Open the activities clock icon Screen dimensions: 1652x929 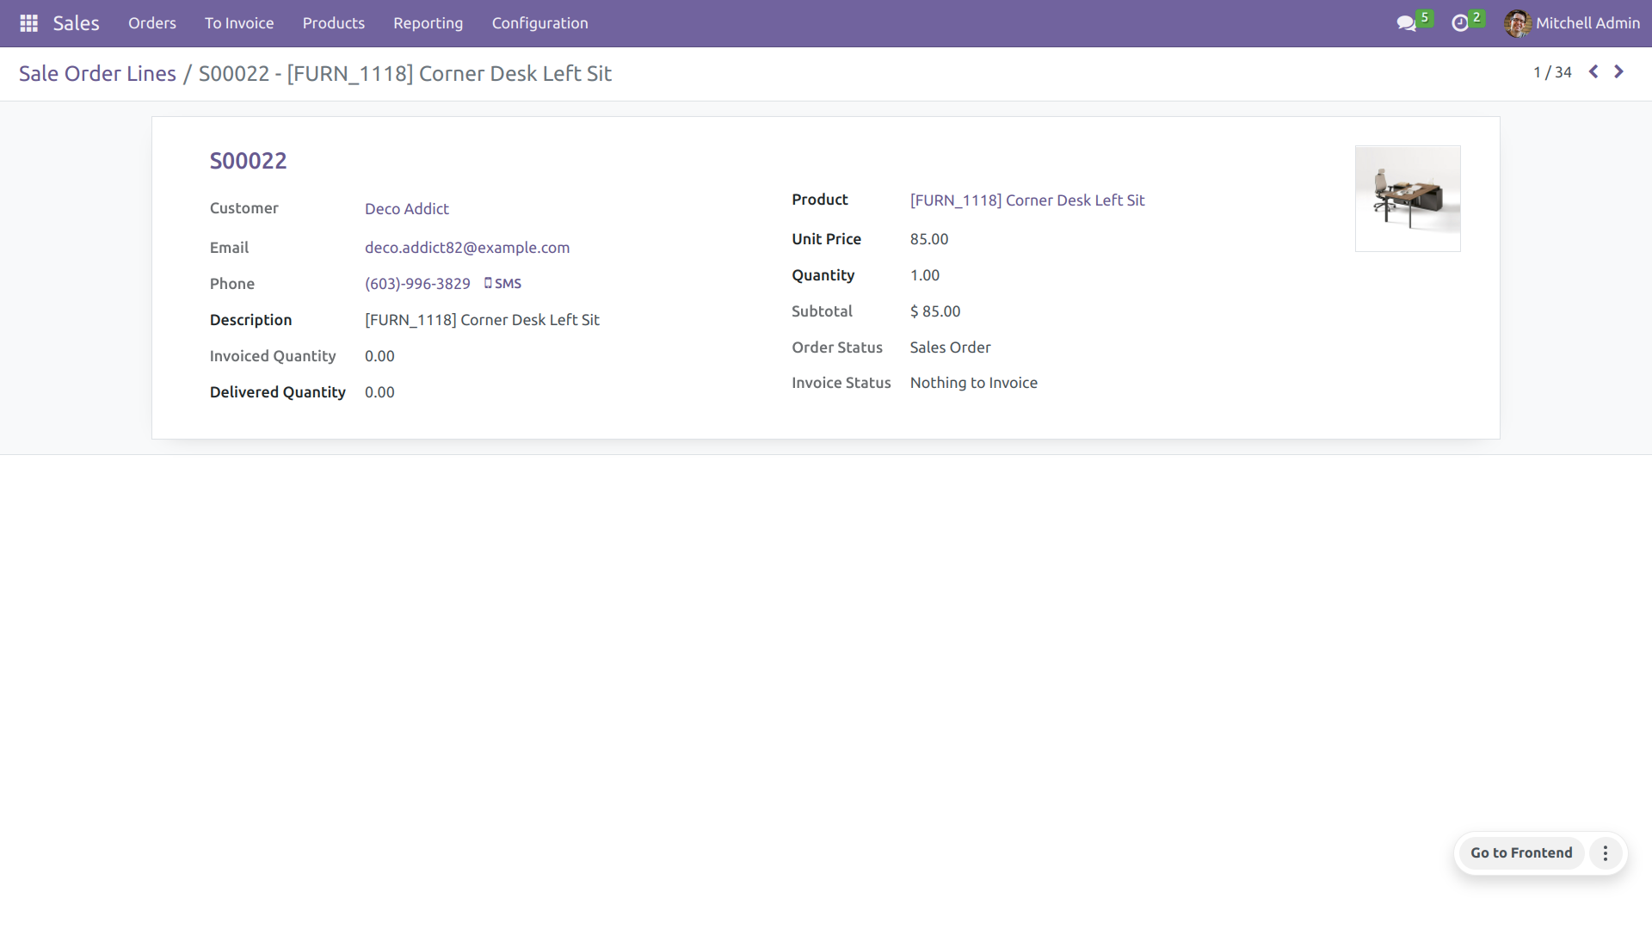1459,23
